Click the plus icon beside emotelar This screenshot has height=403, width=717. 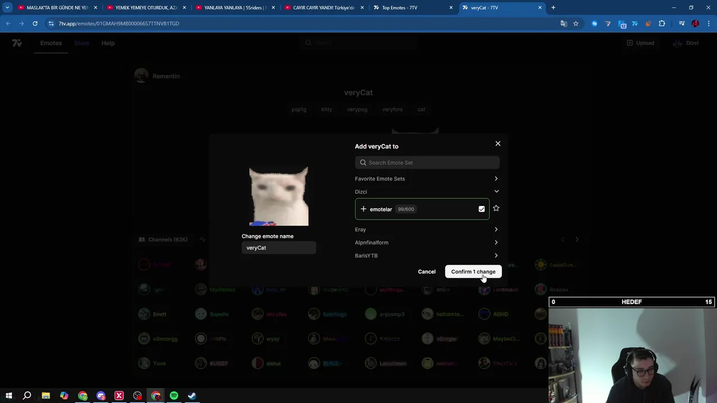pyautogui.click(x=363, y=209)
